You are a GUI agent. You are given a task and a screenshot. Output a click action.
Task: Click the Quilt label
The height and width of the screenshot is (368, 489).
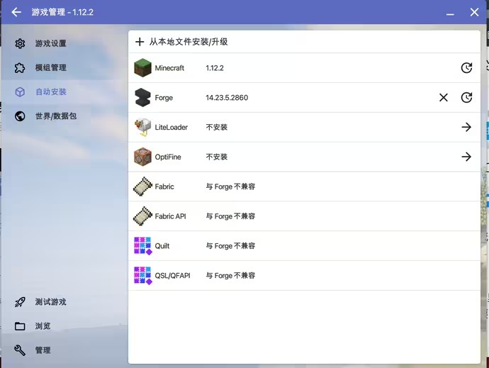(162, 246)
